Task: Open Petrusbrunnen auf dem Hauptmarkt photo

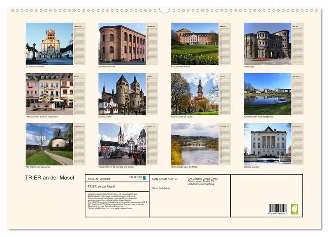Action: pos(49,94)
